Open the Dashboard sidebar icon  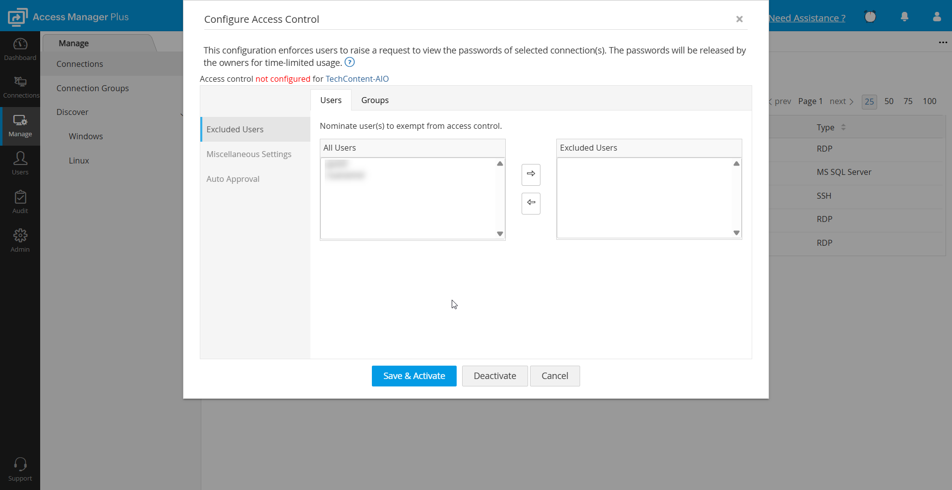[20, 49]
